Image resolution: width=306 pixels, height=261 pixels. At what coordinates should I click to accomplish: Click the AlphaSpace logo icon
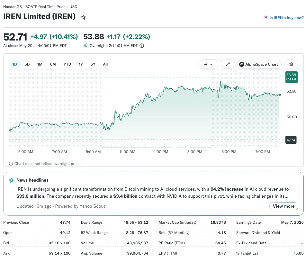click(x=242, y=64)
